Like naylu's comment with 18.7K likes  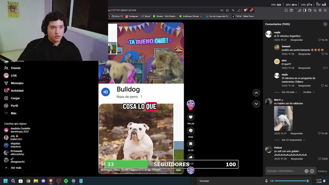click(319, 40)
